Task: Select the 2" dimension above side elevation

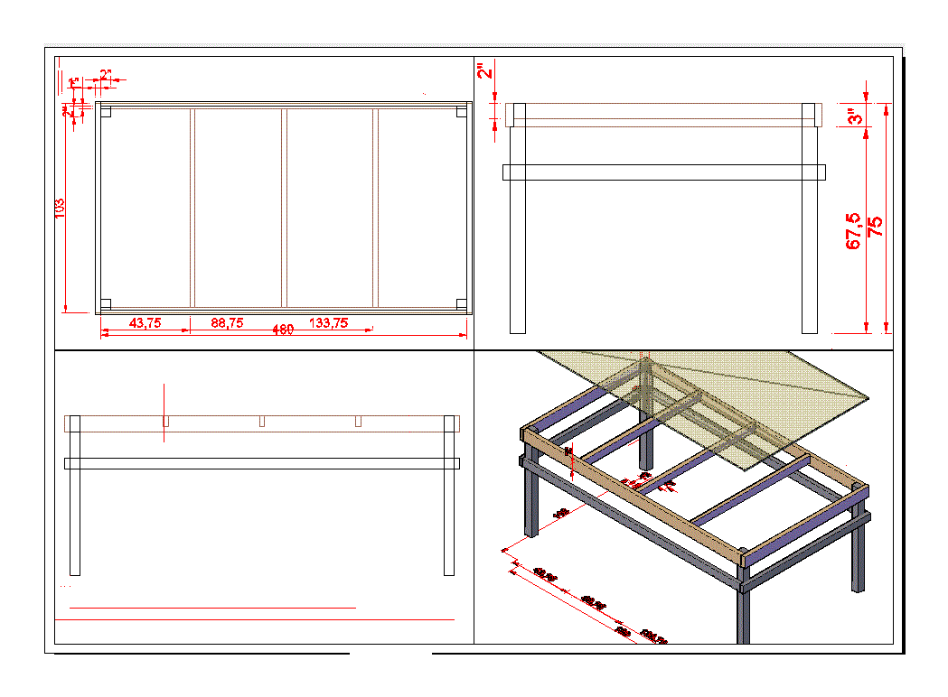Action: [486, 70]
